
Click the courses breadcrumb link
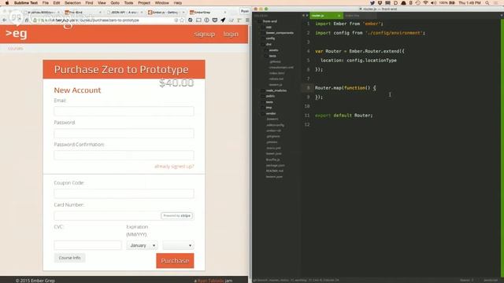[16, 49]
